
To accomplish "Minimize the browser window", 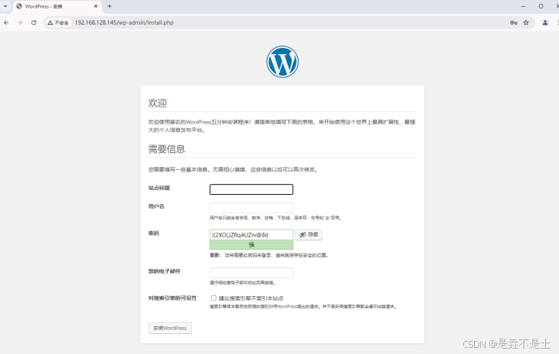I will pos(523,6).
